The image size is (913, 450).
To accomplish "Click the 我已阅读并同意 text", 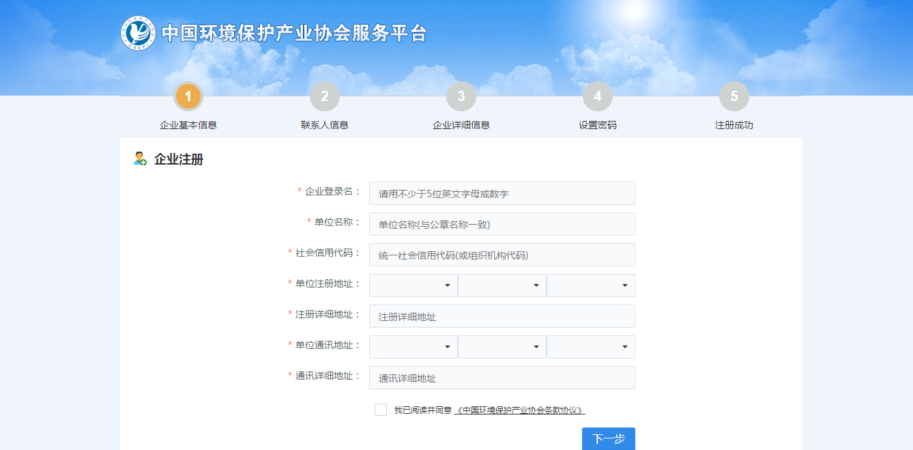I will 423,410.
